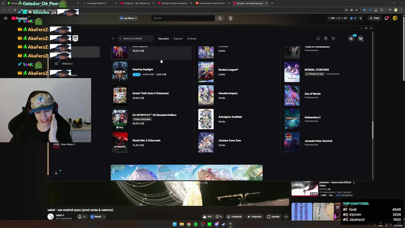Go back using Epic launcher back arrow
The height and width of the screenshot is (228, 405).
click(x=113, y=39)
